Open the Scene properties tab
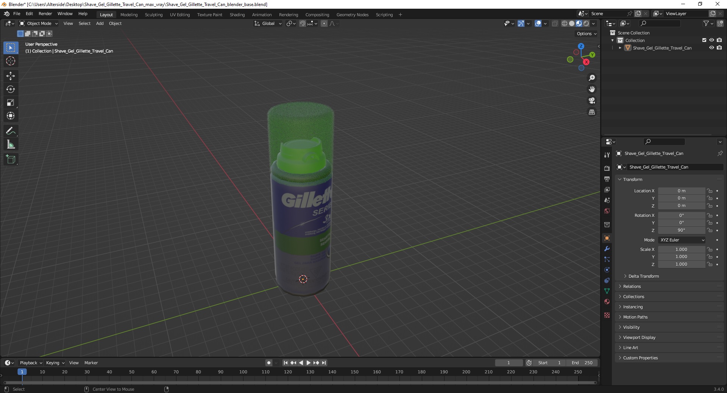The width and height of the screenshot is (727, 393). click(607, 200)
